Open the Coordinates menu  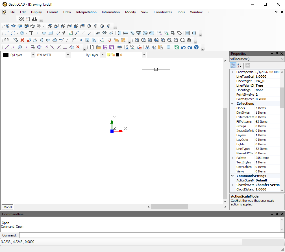pyautogui.click(x=163, y=12)
